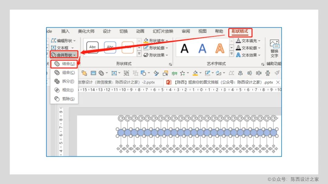Click the paint bucket fill color icon
Image resolution: width=328 pixels, height=184 pixels.
click(195, 73)
